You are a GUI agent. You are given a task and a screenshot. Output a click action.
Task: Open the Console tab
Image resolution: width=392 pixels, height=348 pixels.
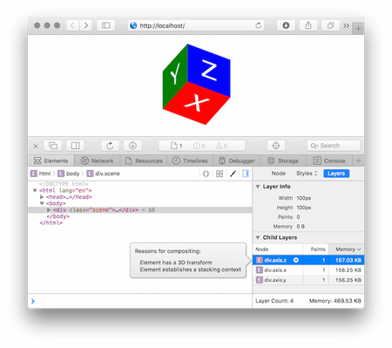coord(329,160)
